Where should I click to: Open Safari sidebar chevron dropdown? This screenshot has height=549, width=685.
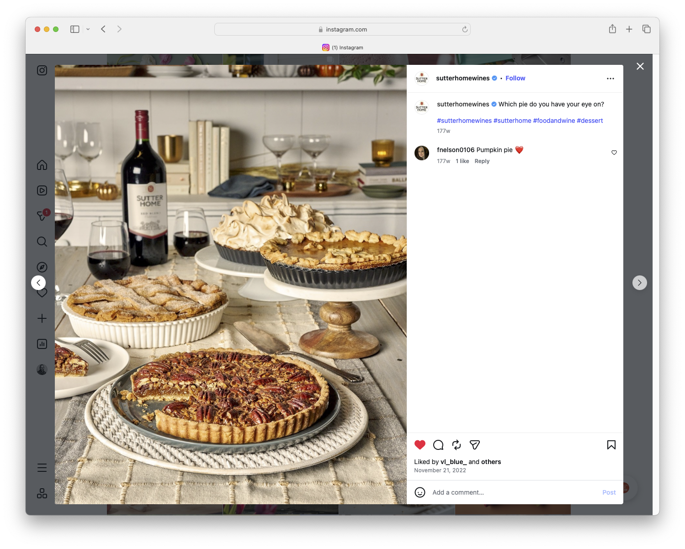click(x=88, y=29)
